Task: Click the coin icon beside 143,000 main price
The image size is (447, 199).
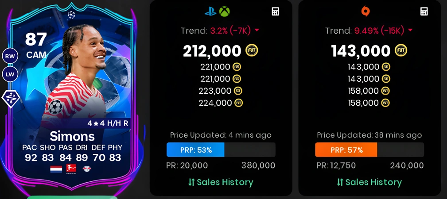Action: click(401, 50)
